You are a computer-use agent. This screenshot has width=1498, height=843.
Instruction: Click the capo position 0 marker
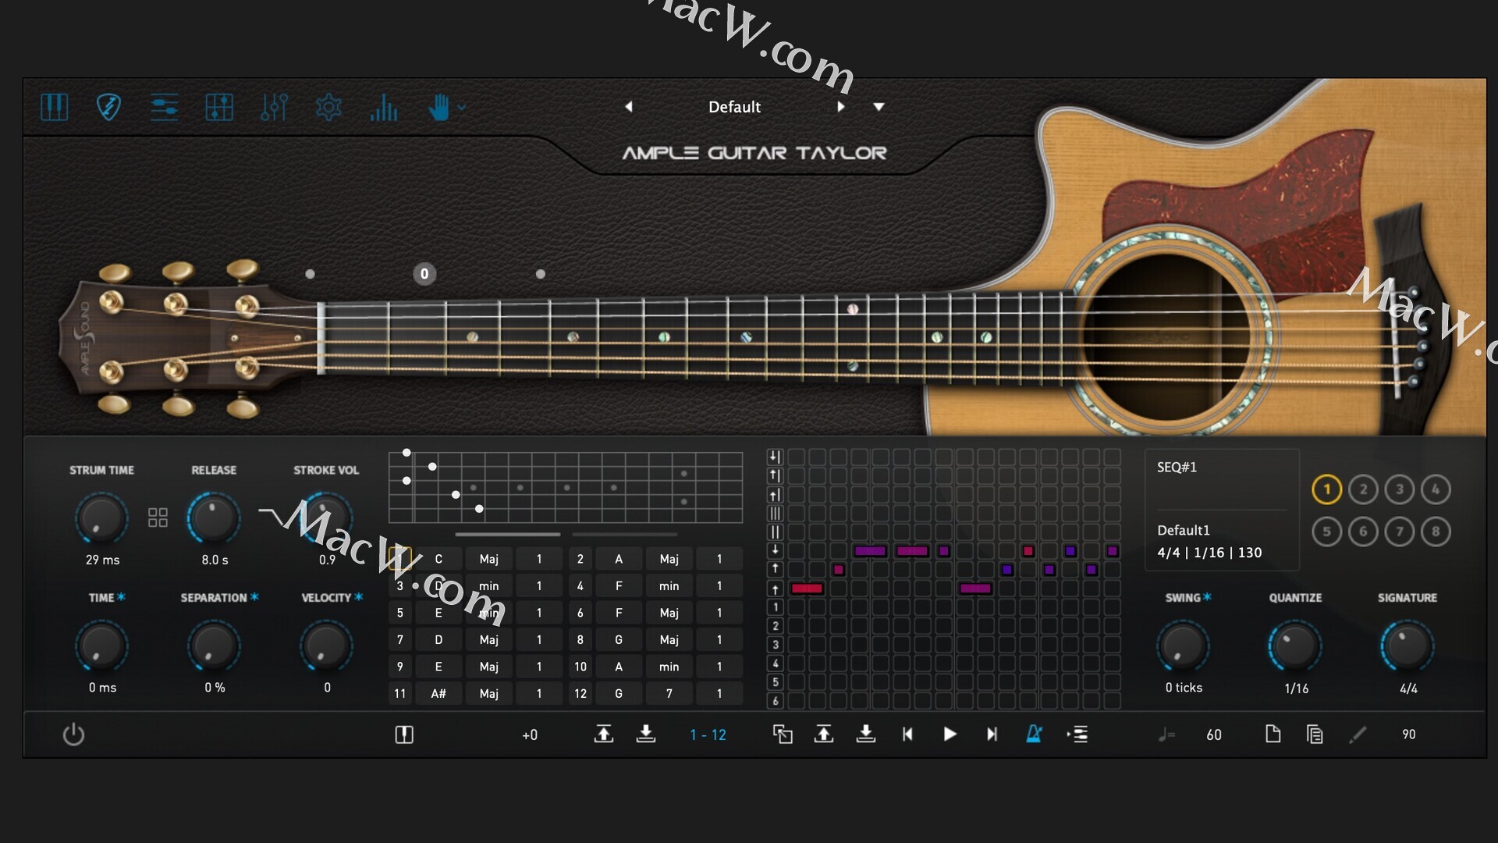click(424, 274)
